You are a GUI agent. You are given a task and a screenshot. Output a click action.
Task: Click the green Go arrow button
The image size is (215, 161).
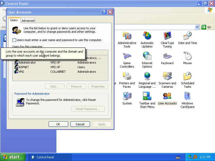tap(204, 27)
